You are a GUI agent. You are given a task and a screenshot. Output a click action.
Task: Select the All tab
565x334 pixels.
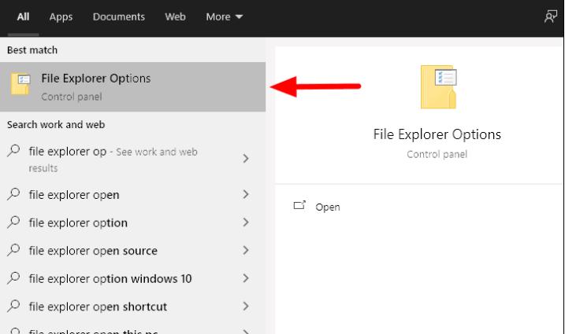pyautogui.click(x=24, y=17)
